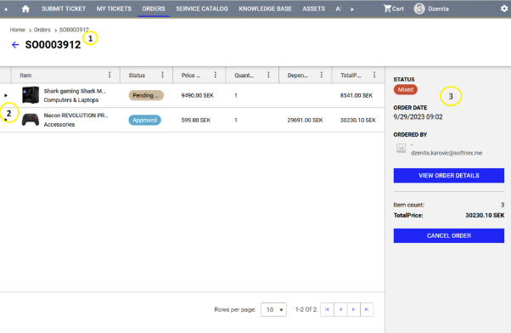This screenshot has height=333, width=511.
Task: Sort by the Status column header
Action: coord(137,76)
